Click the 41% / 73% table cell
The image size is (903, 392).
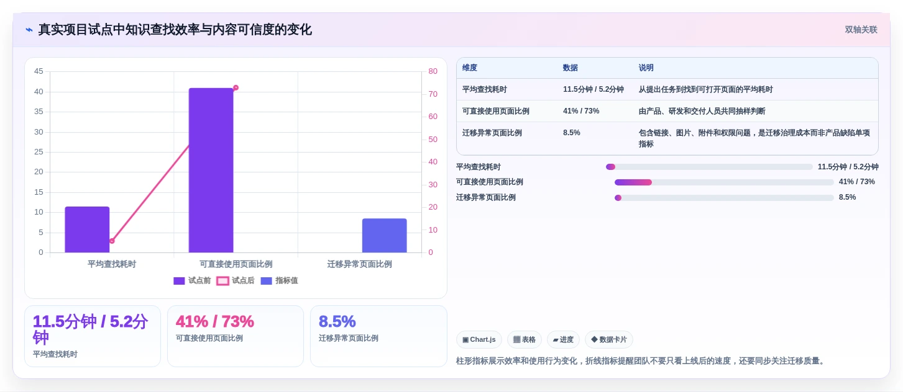pos(581,111)
